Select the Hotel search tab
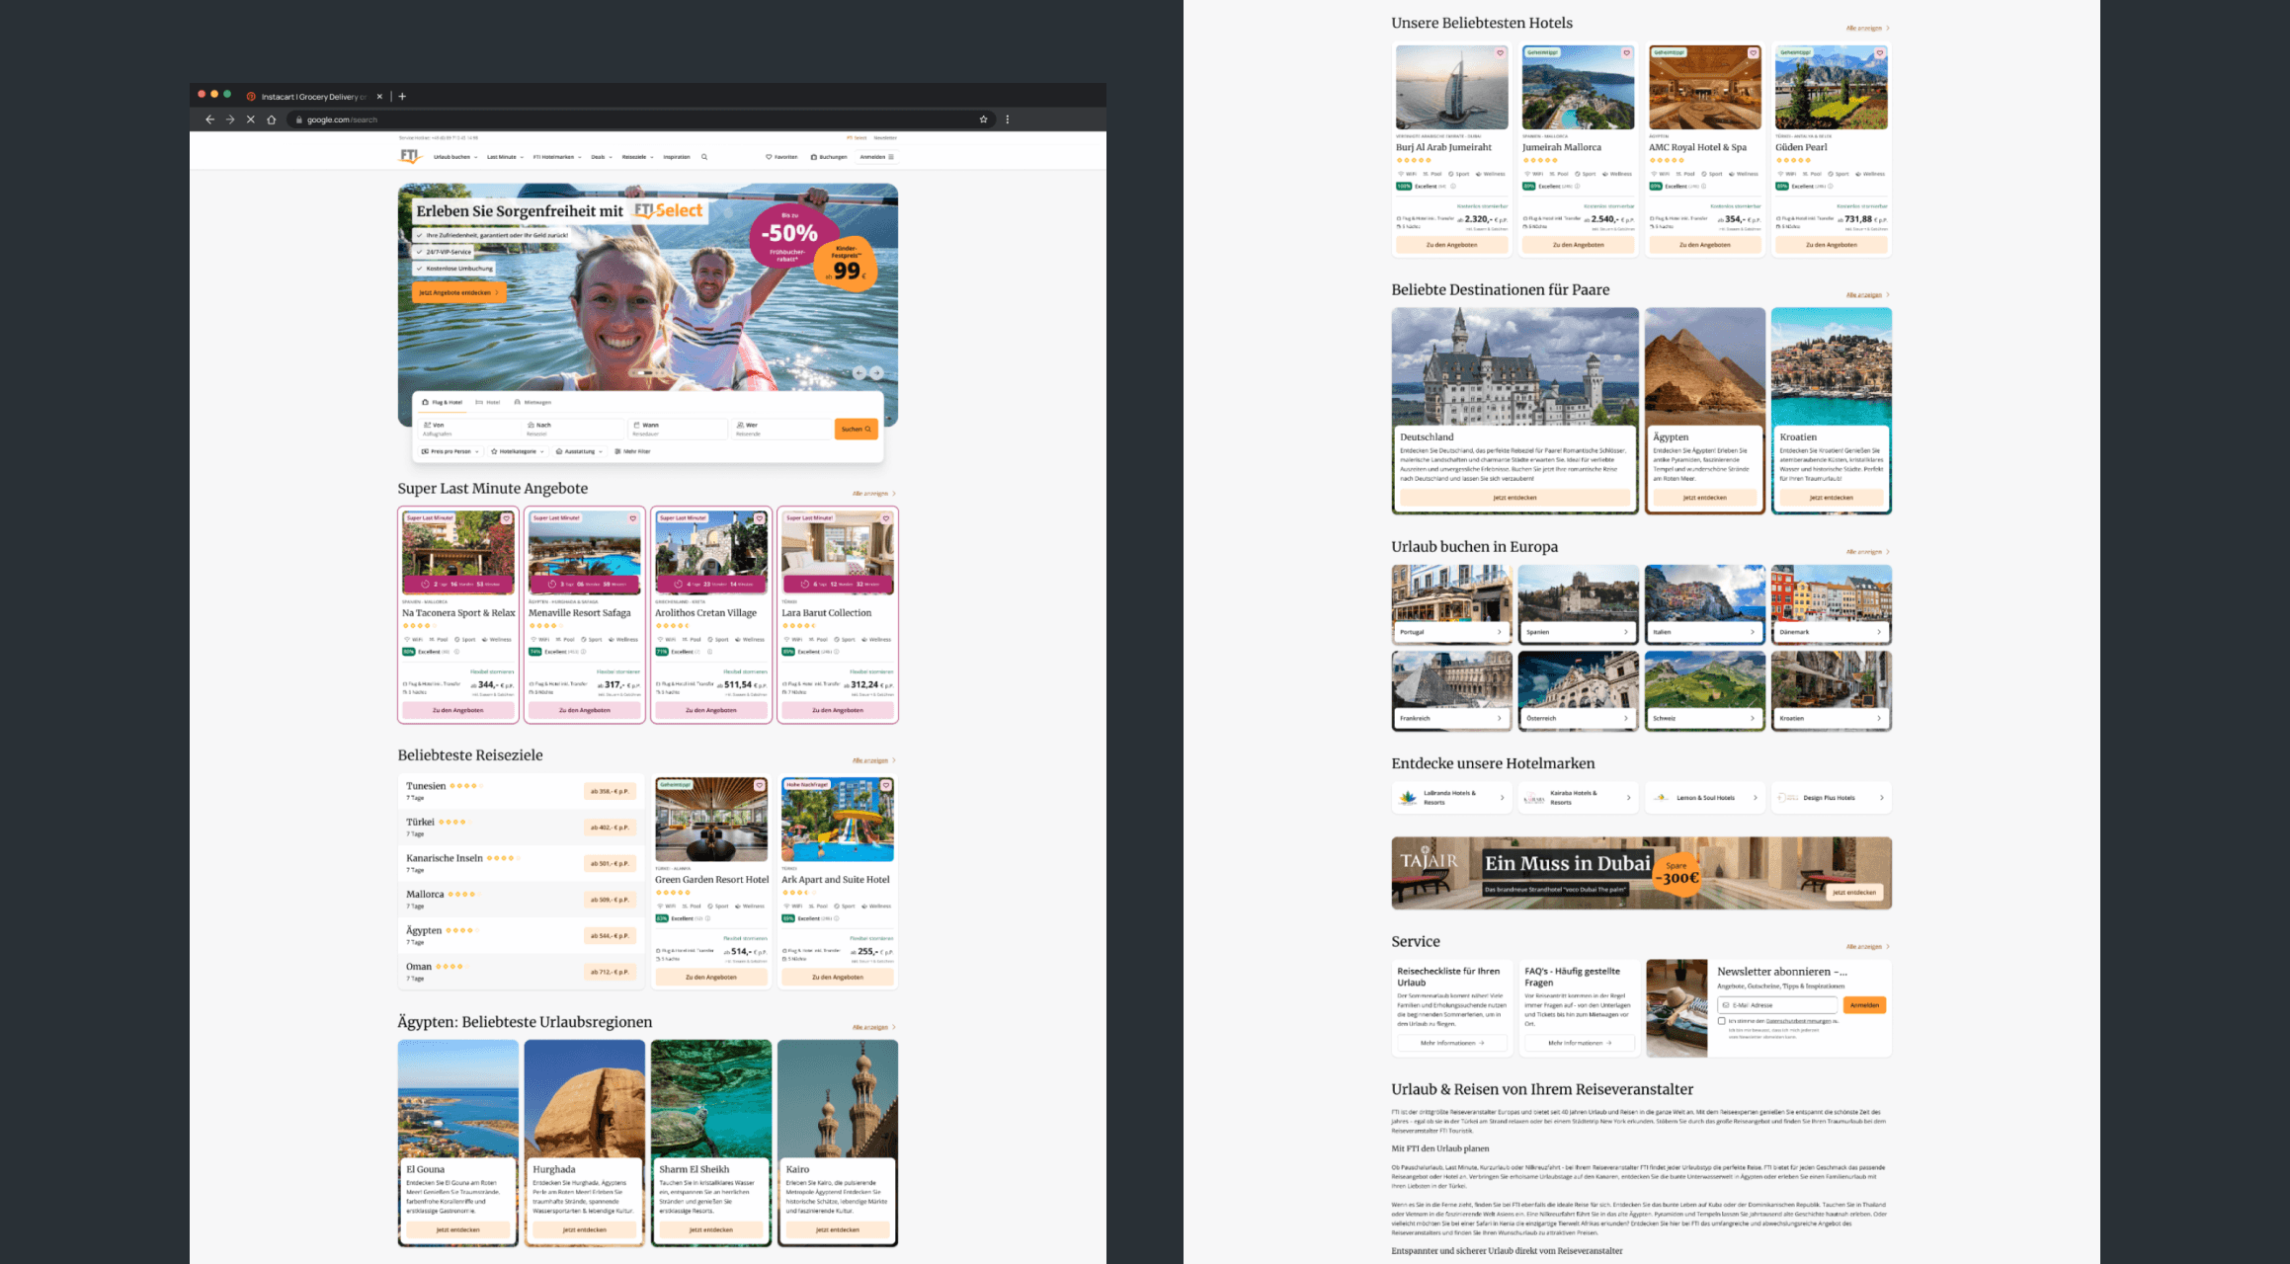 pos(488,402)
